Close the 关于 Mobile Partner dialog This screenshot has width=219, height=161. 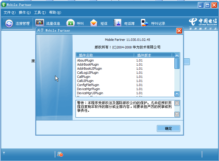tap(179, 31)
